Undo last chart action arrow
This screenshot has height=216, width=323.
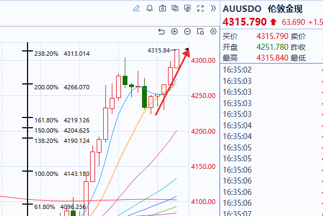pyautogui.click(x=161, y=31)
